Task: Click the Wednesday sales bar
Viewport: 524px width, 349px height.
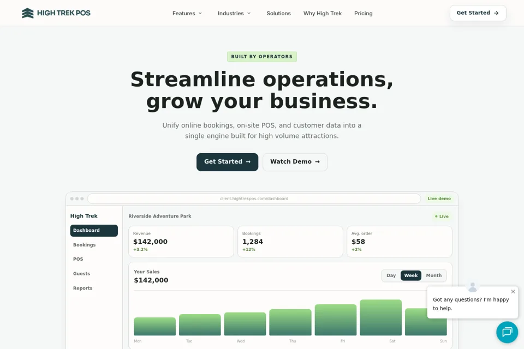Action: (245, 324)
